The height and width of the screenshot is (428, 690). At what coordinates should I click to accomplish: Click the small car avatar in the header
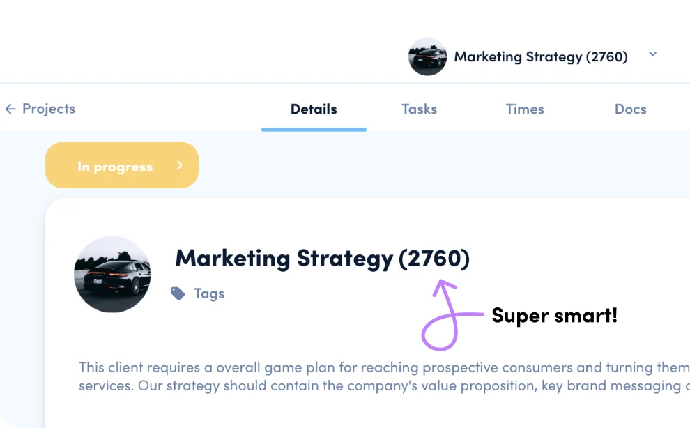point(427,56)
